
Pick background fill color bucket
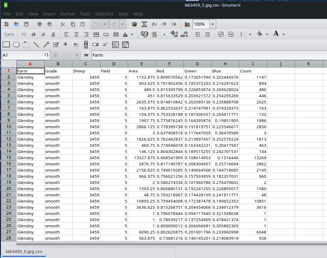(x=260, y=34)
